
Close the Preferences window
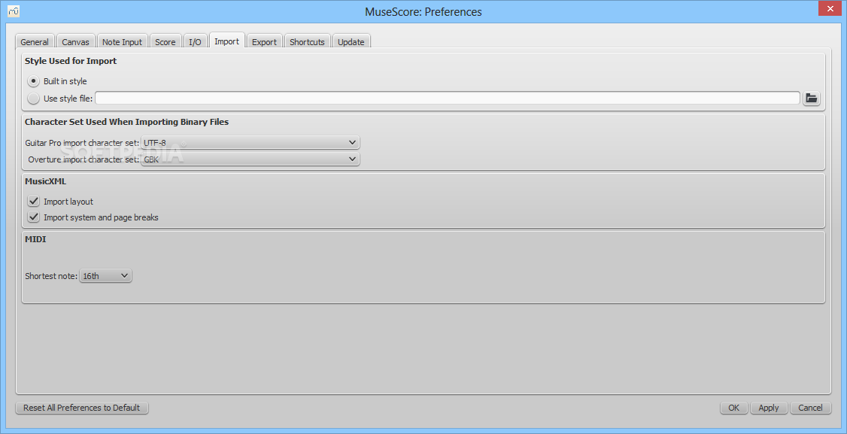[830, 8]
